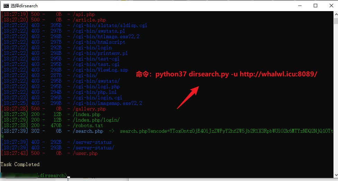This screenshot has height=181, width=338.
Task: Click /index.php/login/ path
Action: pyautogui.click(x=96, y=120)
